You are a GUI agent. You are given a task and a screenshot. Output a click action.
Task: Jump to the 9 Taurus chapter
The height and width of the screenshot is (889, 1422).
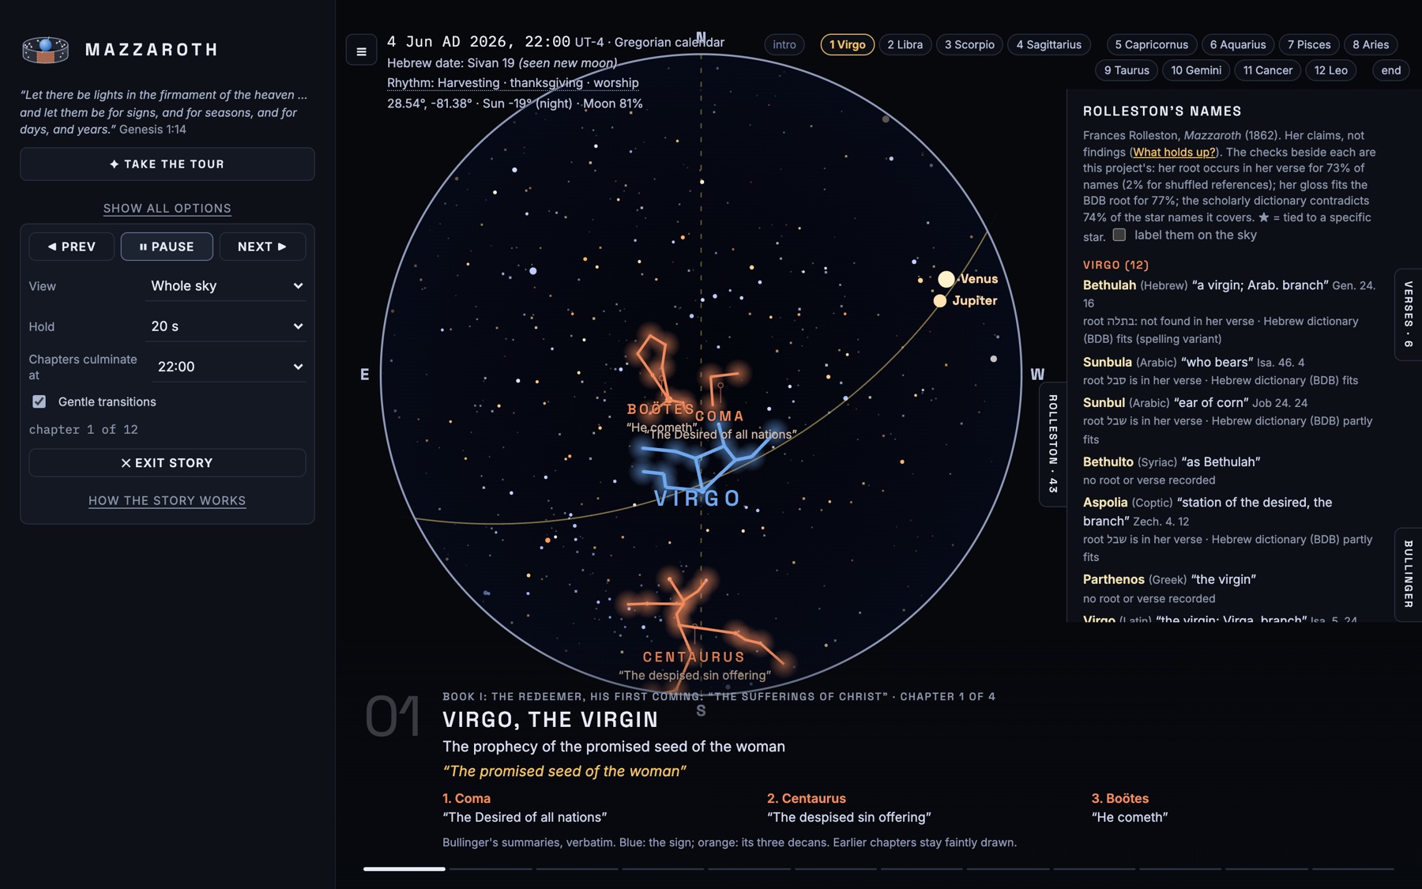(1127, 70)
